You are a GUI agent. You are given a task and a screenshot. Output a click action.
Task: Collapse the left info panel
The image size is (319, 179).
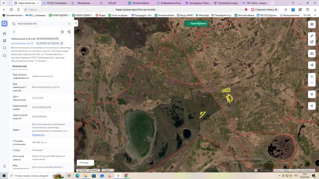coord(76,23)
